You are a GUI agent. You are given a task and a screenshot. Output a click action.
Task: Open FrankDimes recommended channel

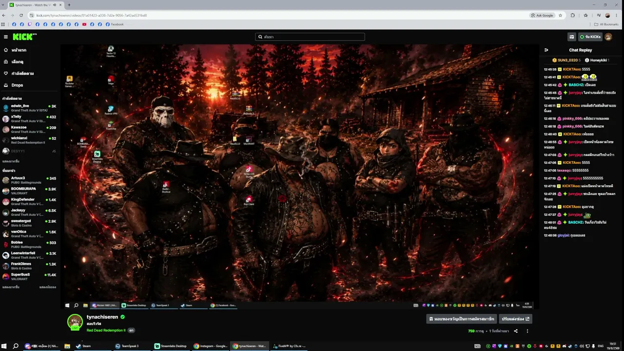click(x=29, y=266)
